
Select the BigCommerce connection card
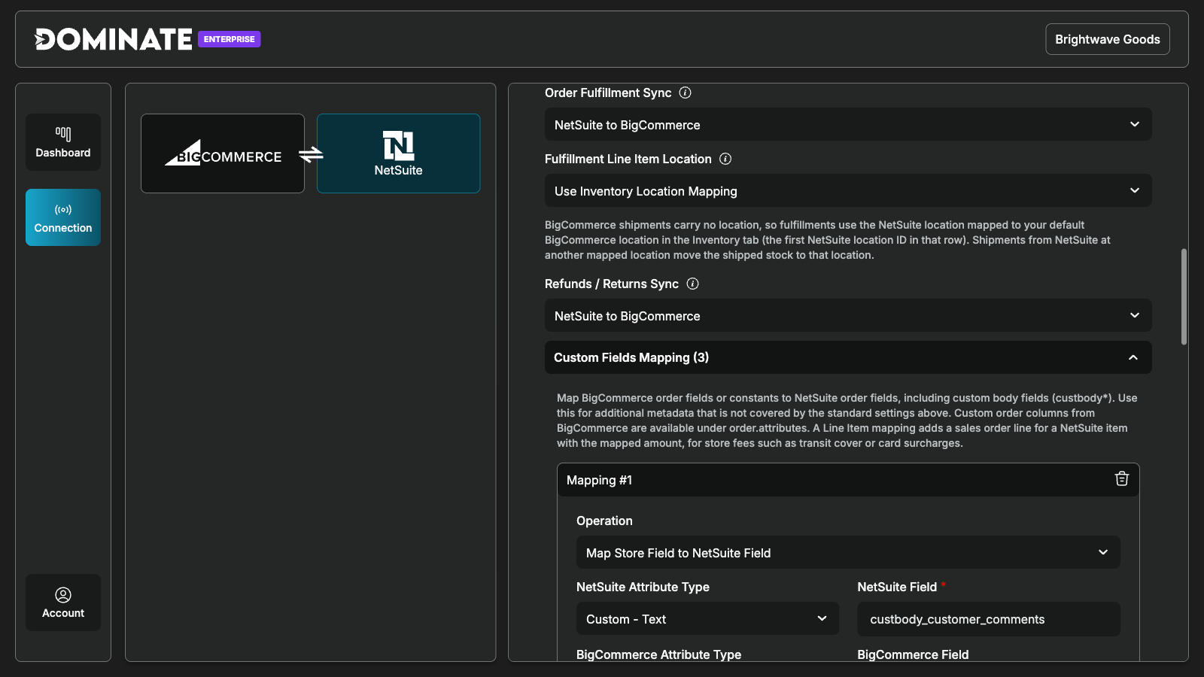pyautogui.click(x=223, y=153)
